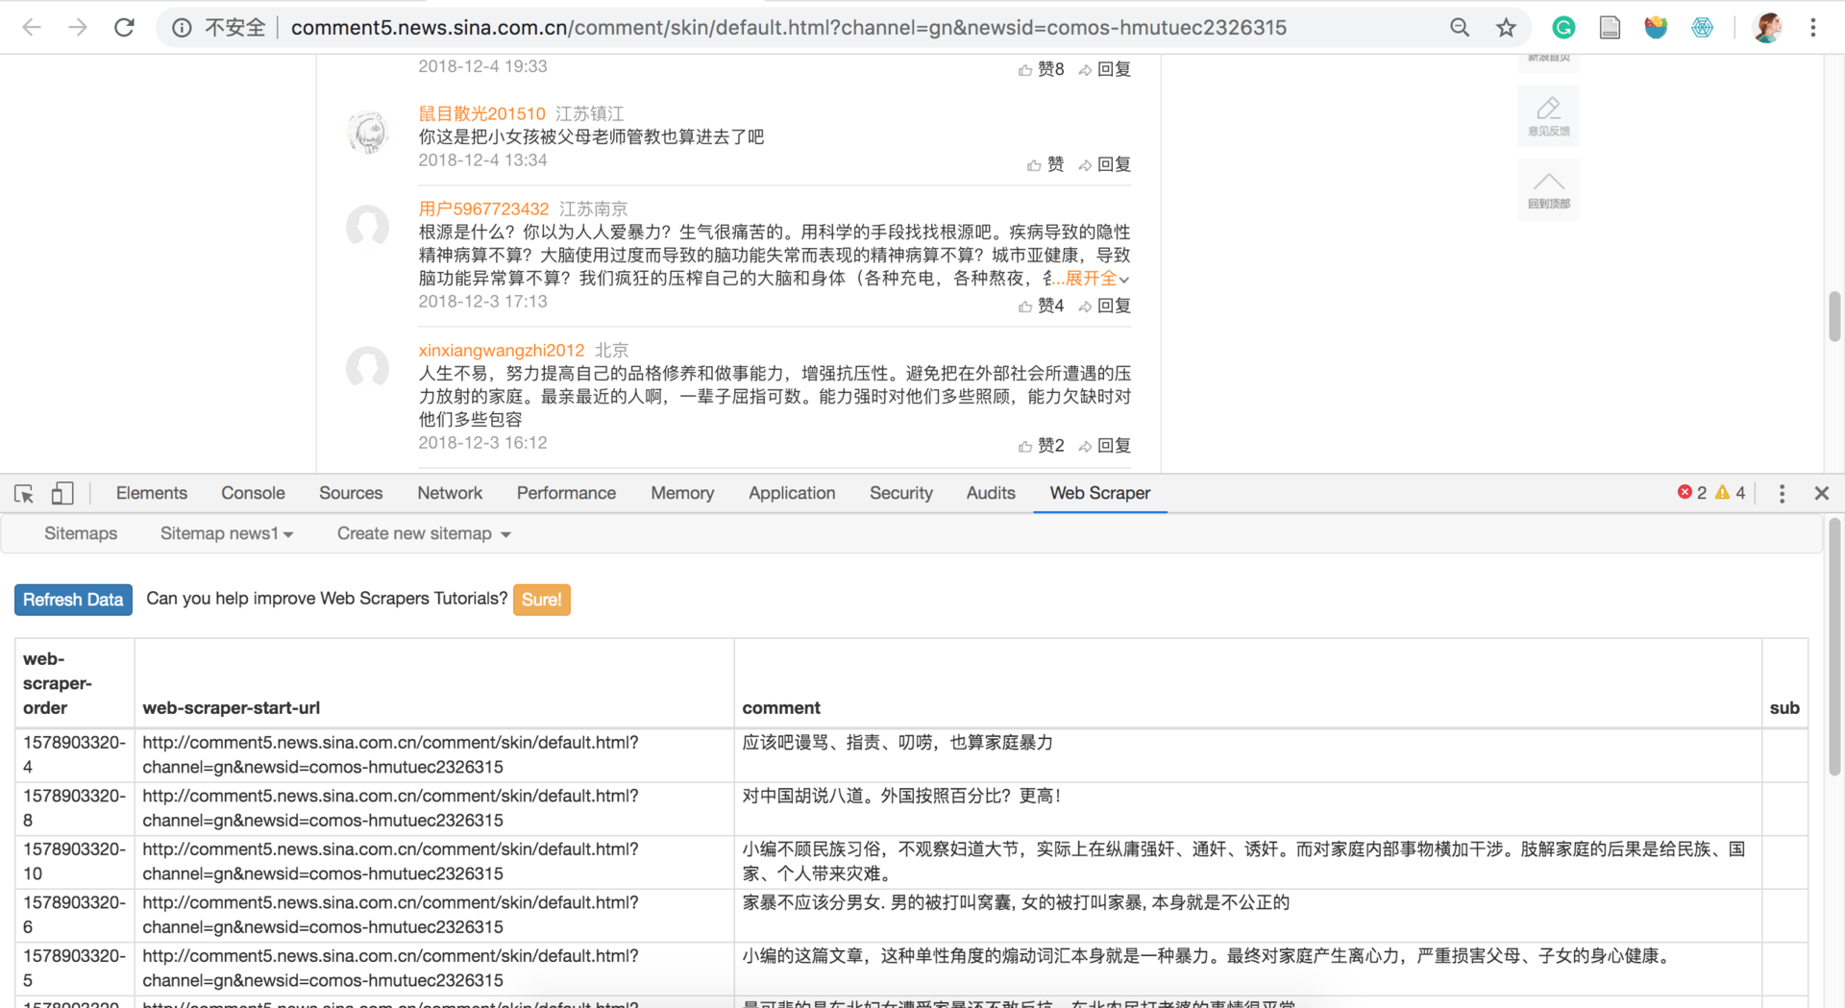Click the address bar URL field
This screenshot has width=1845, height=1008.
pyautogui.click(x=788, y=28)
